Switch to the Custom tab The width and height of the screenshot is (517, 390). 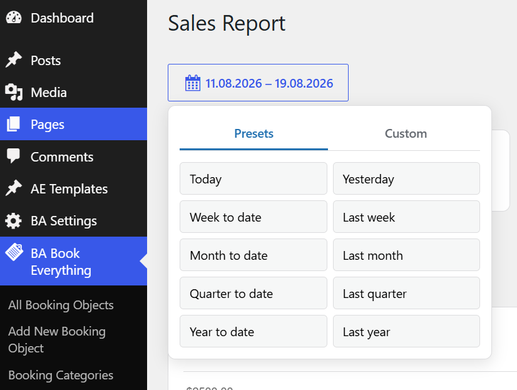406,134
